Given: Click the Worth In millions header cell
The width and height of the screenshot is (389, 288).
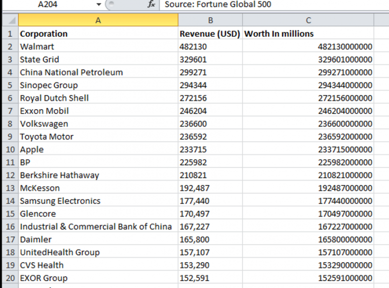Looking at the screenshot, I should click(x=308, y=34).
